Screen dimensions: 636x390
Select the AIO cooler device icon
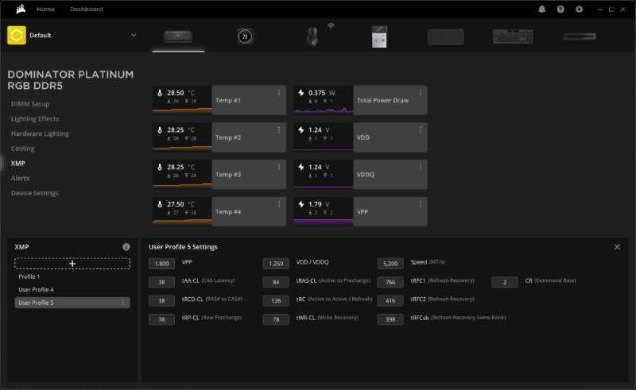point(245,37)
